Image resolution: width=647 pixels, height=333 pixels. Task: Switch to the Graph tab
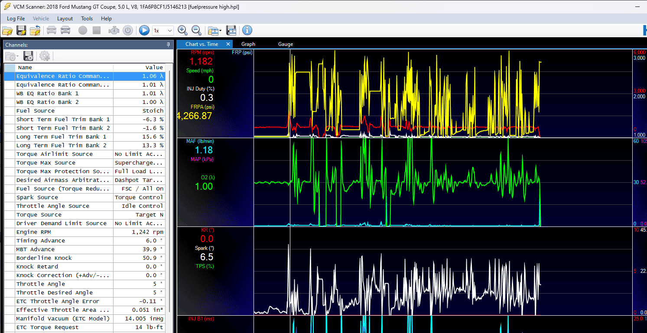tap(248, 44)
